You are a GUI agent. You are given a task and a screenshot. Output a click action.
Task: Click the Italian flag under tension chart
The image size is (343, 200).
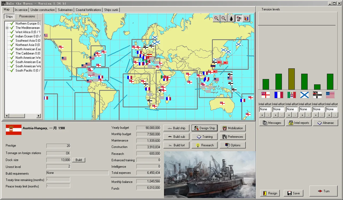pyautogui.click(x=292, y=95)
